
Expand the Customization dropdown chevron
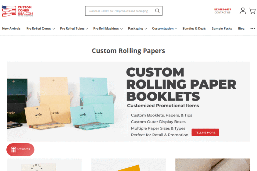tap(176, 29)
